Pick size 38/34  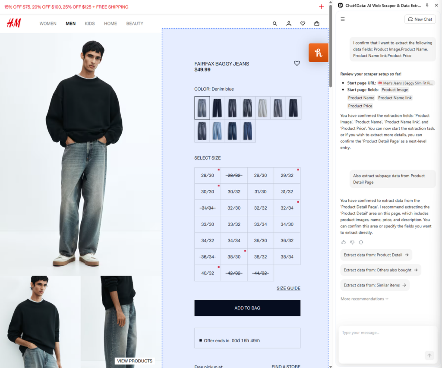287,257
